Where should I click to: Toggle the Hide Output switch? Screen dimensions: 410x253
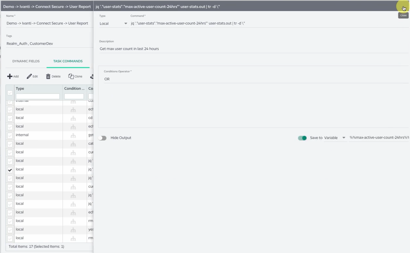point(103,138)
